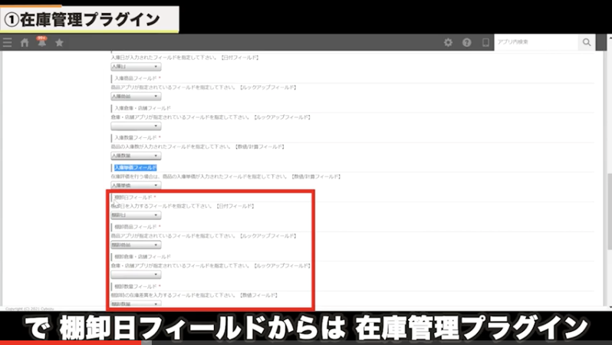Screen dimensions: 612x345
Task: Switch to mobile view icon
Action: pyautogui.click(x=484, y=42)
